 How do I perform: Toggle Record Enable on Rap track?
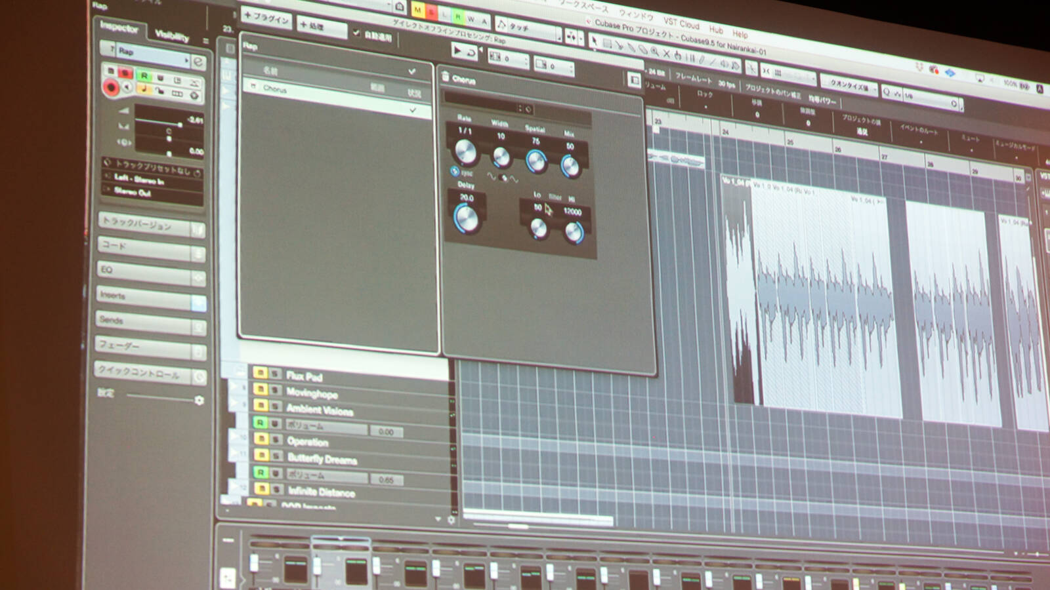click(x=111, y=87)
